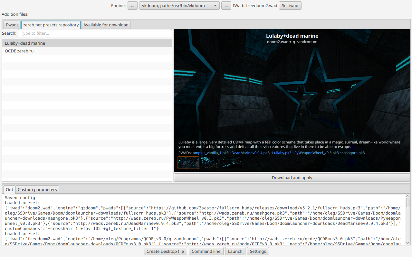This screenshot has width=412, height=257.
Task: Click the Launch button
Action: click(235, 251)
